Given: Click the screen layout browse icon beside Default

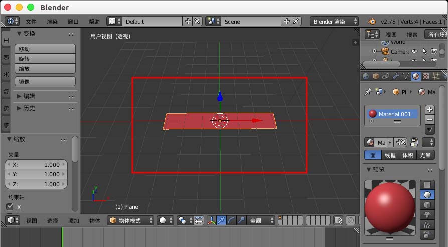Looking at the screenshot, I should pyautogui.click(x=114, y=21).
